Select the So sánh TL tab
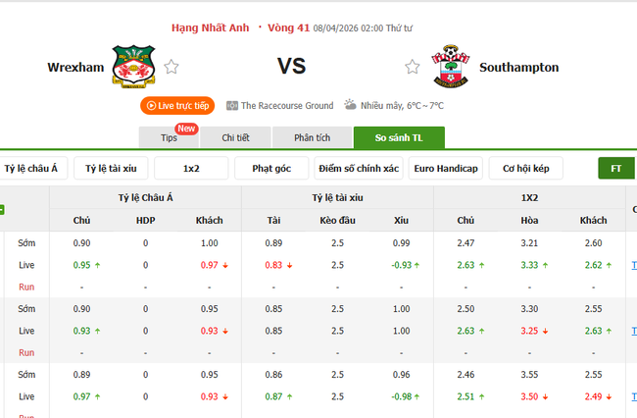The width and height of the screenshot is (637, 418). coord(399,138)
